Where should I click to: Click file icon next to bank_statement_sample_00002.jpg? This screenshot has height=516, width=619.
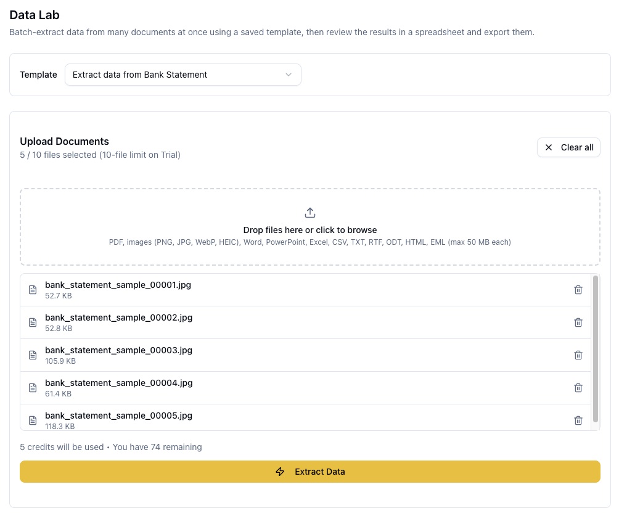[x=33, y=322]
